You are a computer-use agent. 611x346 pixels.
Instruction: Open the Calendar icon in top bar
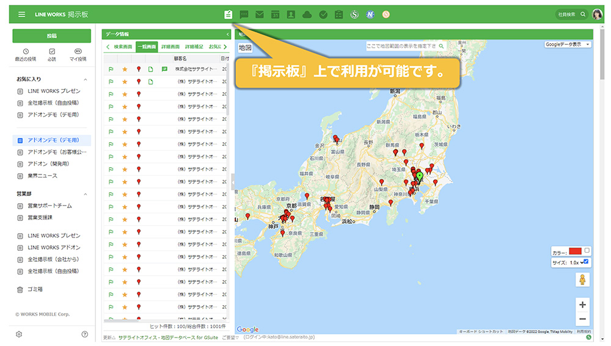[276, 14]
